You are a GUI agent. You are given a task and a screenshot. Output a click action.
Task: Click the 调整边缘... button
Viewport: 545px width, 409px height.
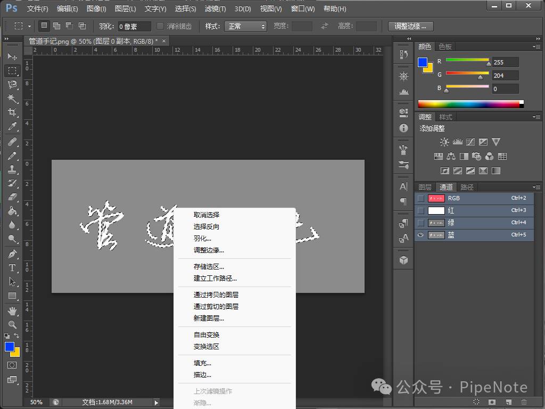click(410, 26)
